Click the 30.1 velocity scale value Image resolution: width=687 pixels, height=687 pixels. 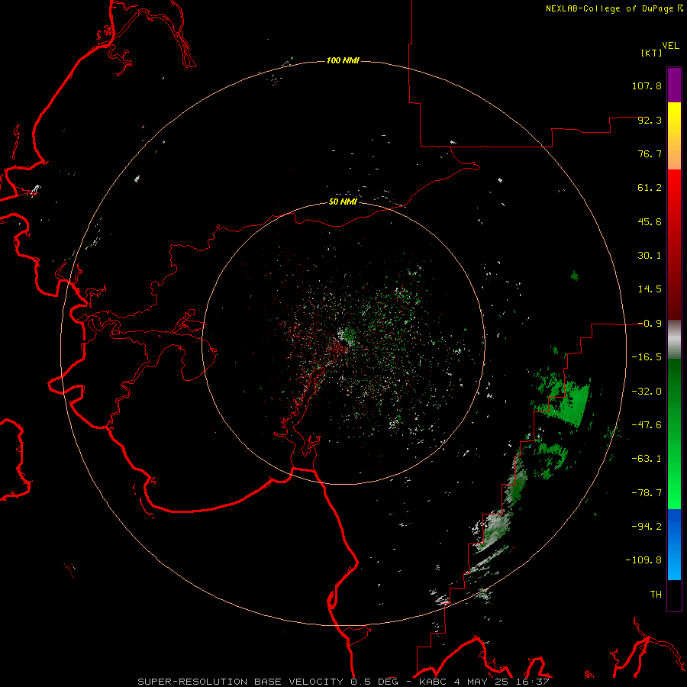(650, 256)
